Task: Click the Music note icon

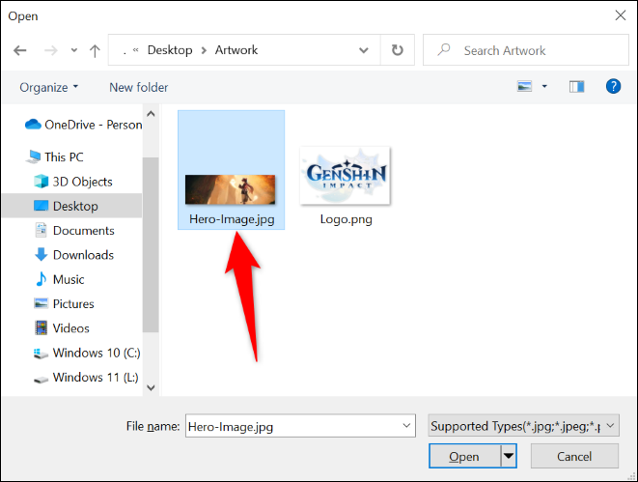Action: [42, 279]
